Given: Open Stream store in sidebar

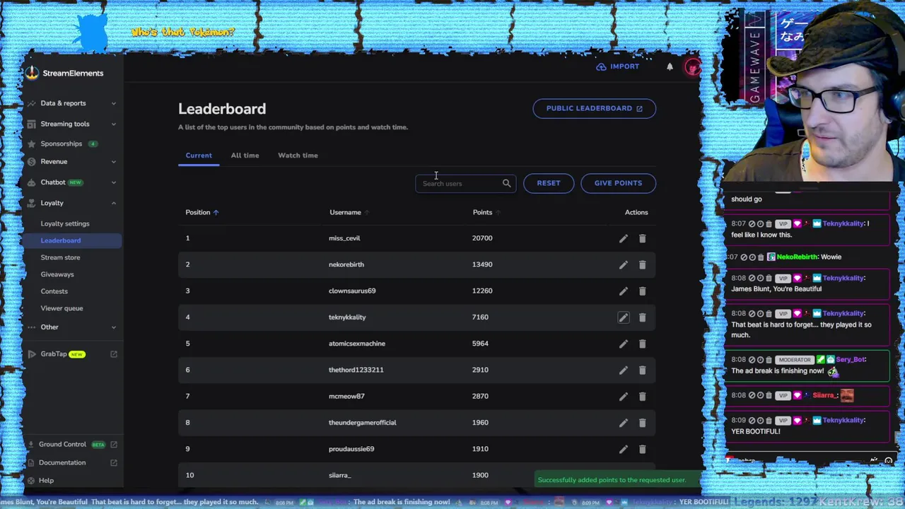Looking at the screenshot, I should tap(60, 257).
